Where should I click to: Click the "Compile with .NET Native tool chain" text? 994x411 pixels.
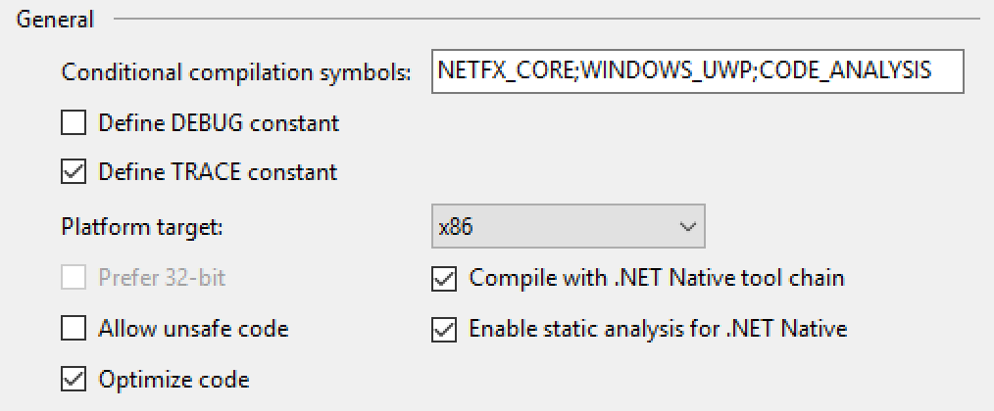657,278
